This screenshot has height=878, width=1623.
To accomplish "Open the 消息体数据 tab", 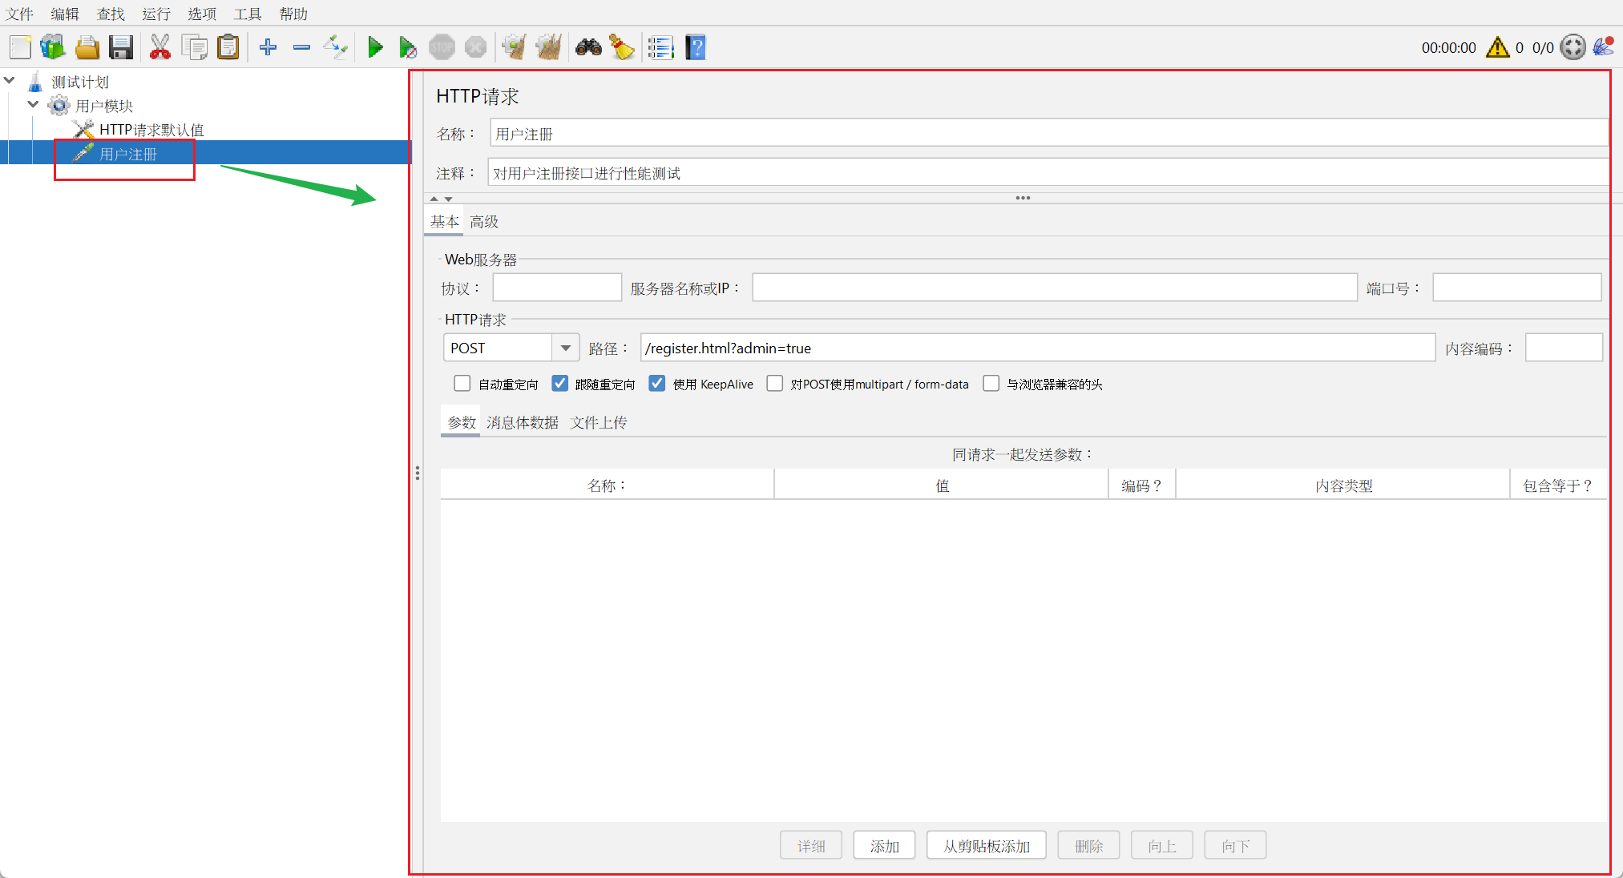I will (523, 422).
